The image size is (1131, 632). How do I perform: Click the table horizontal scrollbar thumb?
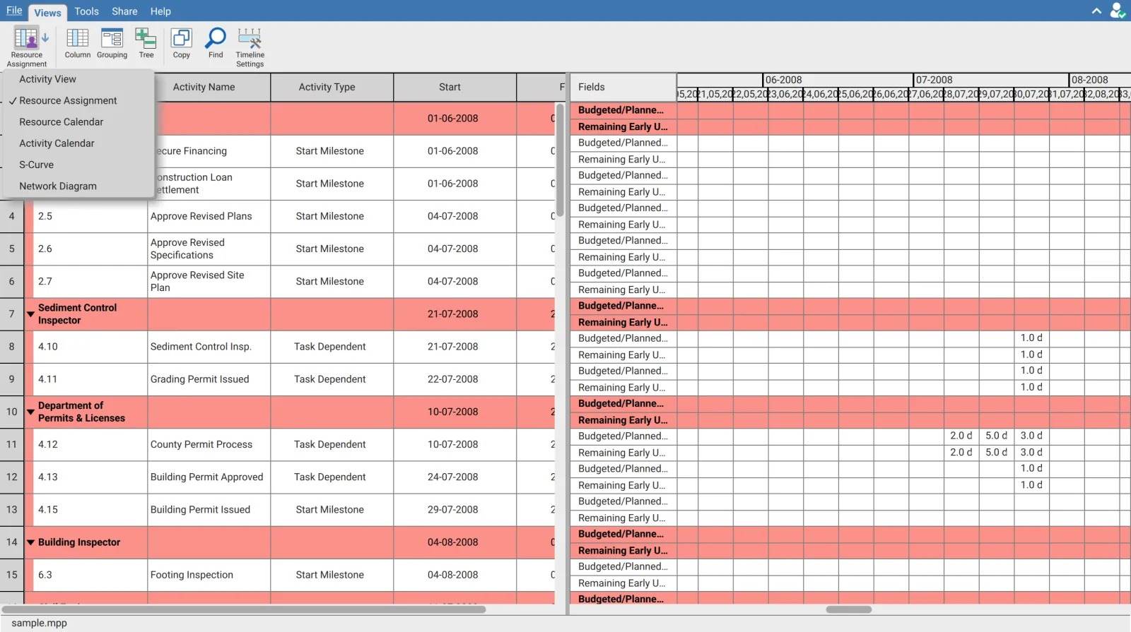(x=244, y=609)
